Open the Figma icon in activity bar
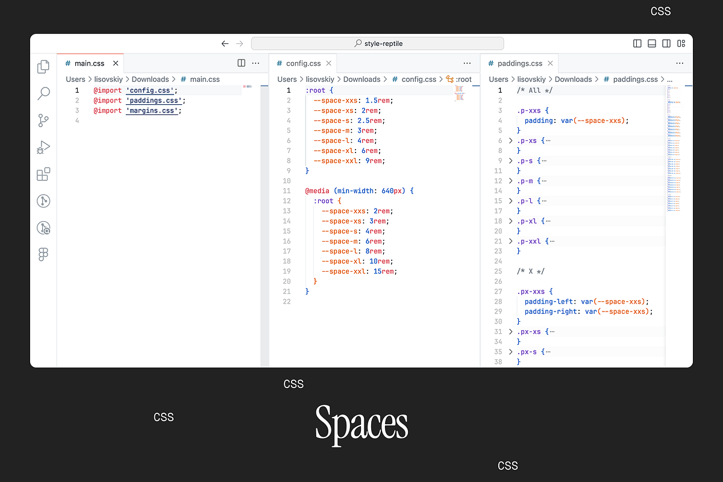 pos(43,254)
